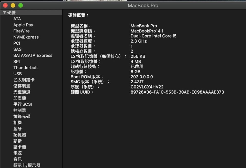Image resolution: width=246 pixels, height=168 pixels.
Task: Click the Dual-Core Intel Core i5 value
Action: pyautogui.click(x=153, y=36)
